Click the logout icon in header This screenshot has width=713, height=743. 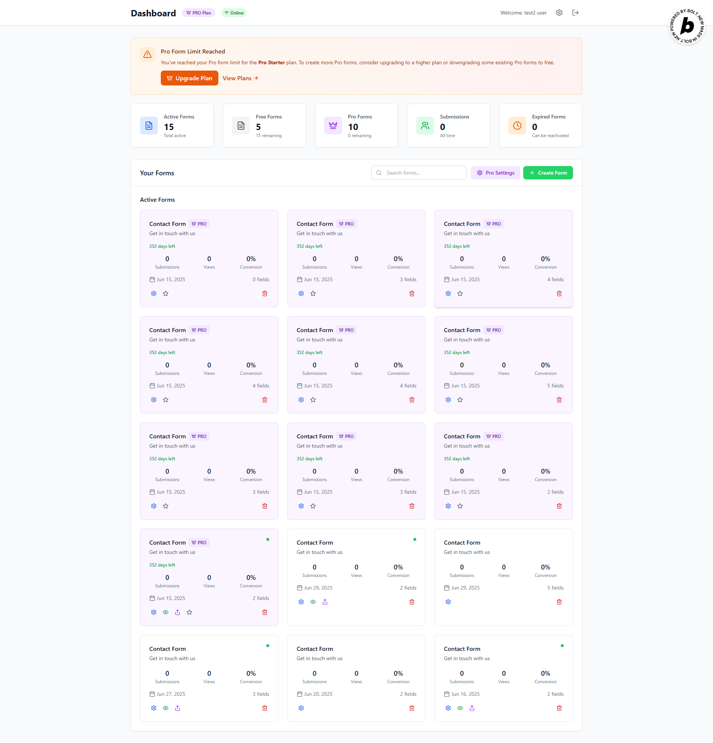click(x=575, y=13)
